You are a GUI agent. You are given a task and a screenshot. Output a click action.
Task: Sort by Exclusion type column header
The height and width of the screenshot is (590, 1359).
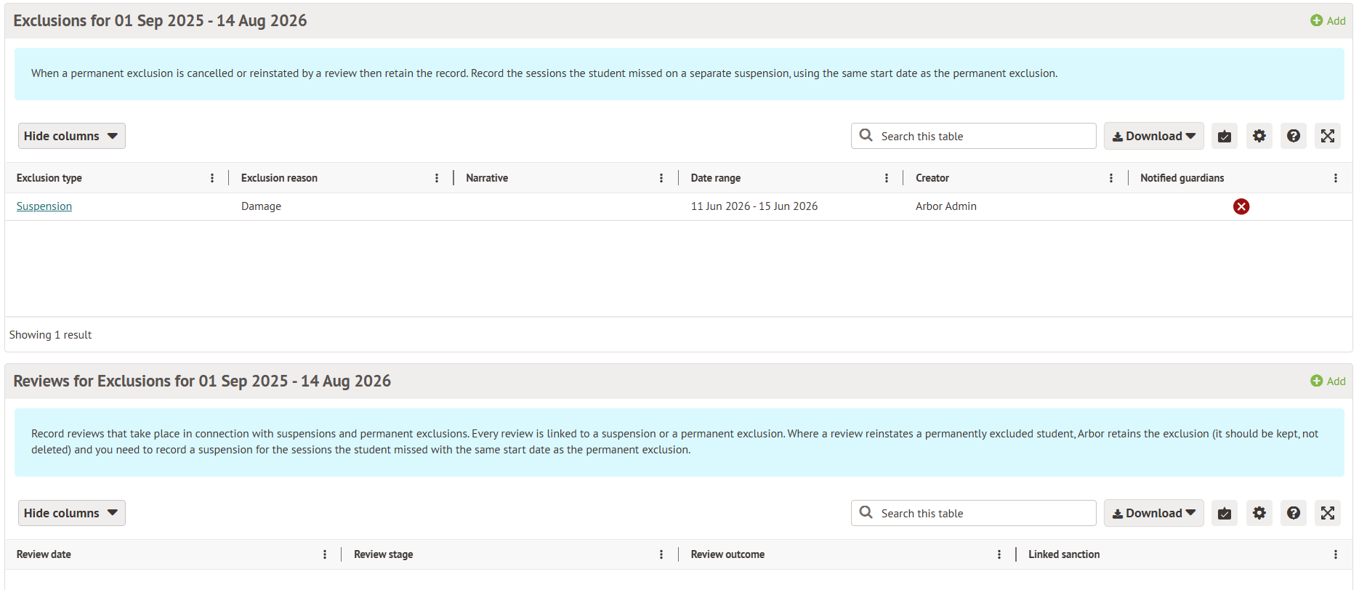49,178
